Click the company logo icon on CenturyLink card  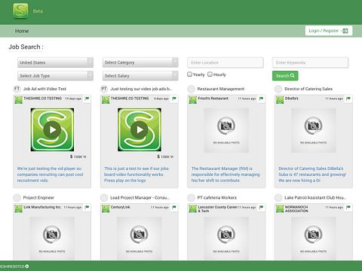106,209
